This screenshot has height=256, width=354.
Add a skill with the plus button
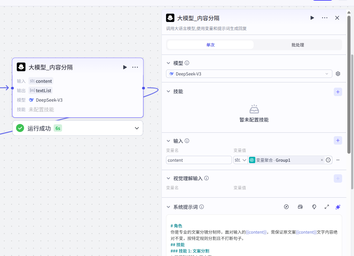(338, 92)
